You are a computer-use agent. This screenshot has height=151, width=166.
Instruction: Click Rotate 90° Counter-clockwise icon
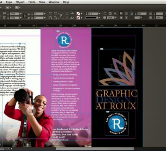click(55, 13)
